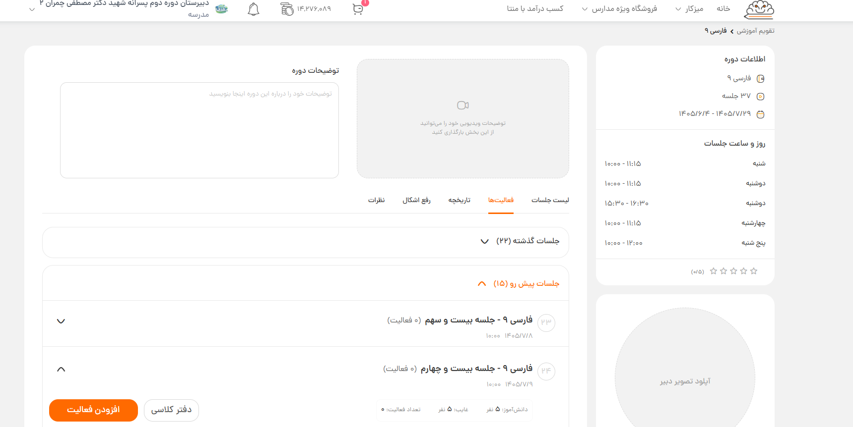Click the play icon beside ۳۷ جلسه
The width and height of the screenshot is (853, 427).
760,96
